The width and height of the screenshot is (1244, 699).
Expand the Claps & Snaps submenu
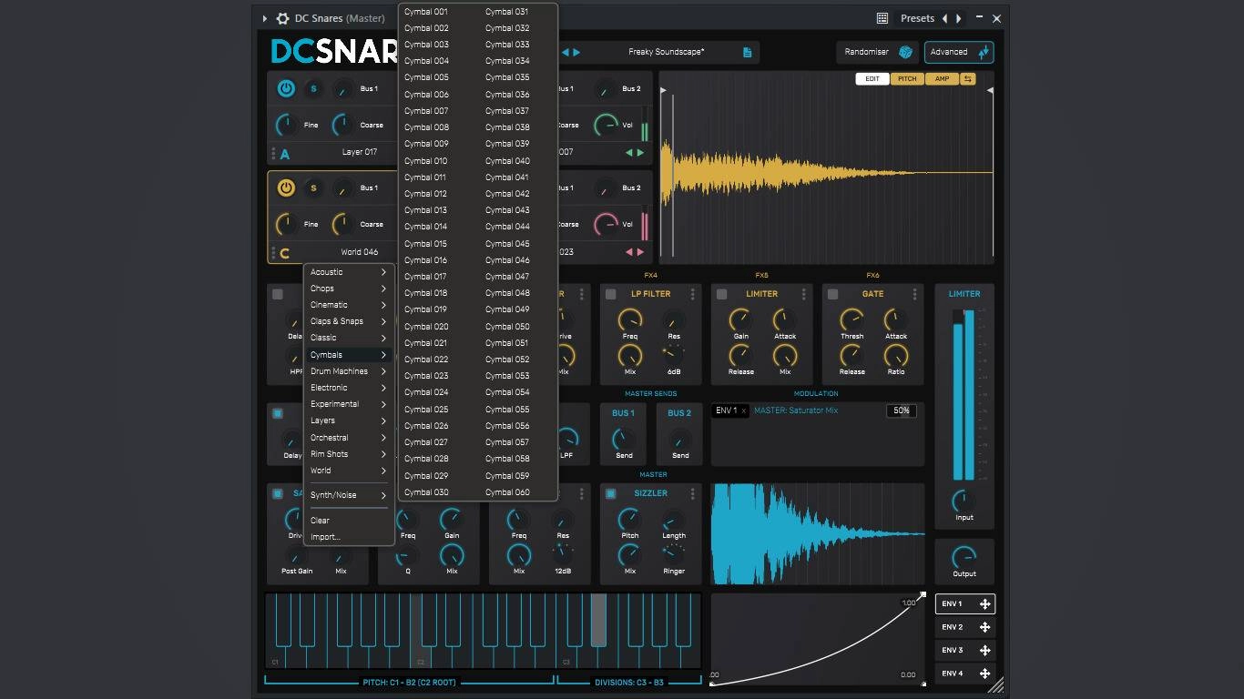(349, 321)
